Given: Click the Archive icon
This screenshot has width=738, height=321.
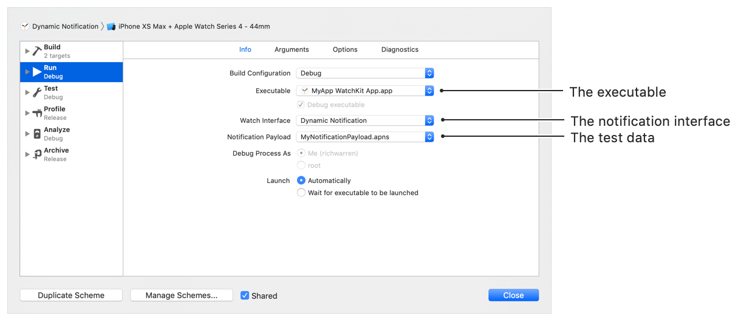Looking at the screenshot, I should click(37, 154).
